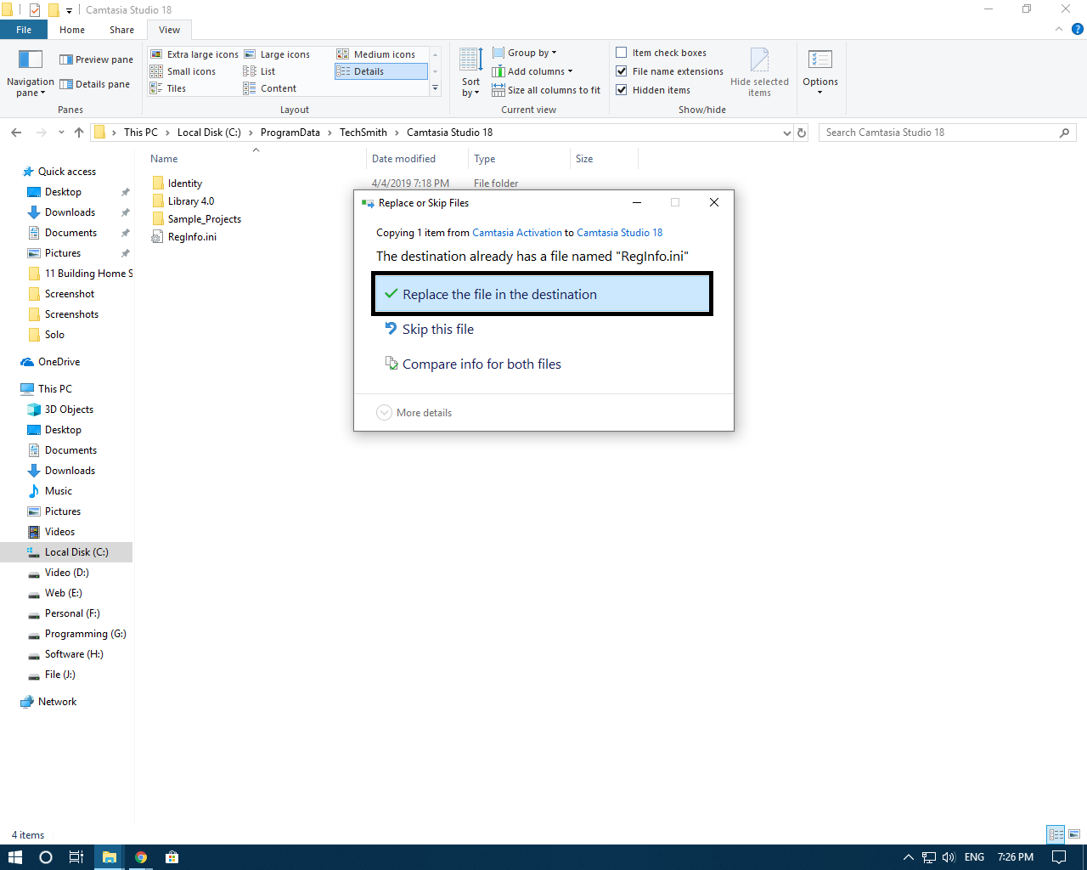Click TechSmith in the address bar
The height and width of the screenshot is (870, 1087).
pos(363,133)
